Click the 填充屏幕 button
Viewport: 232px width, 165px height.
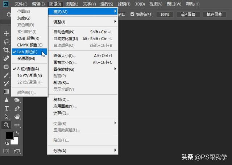(x=214, y=15)
